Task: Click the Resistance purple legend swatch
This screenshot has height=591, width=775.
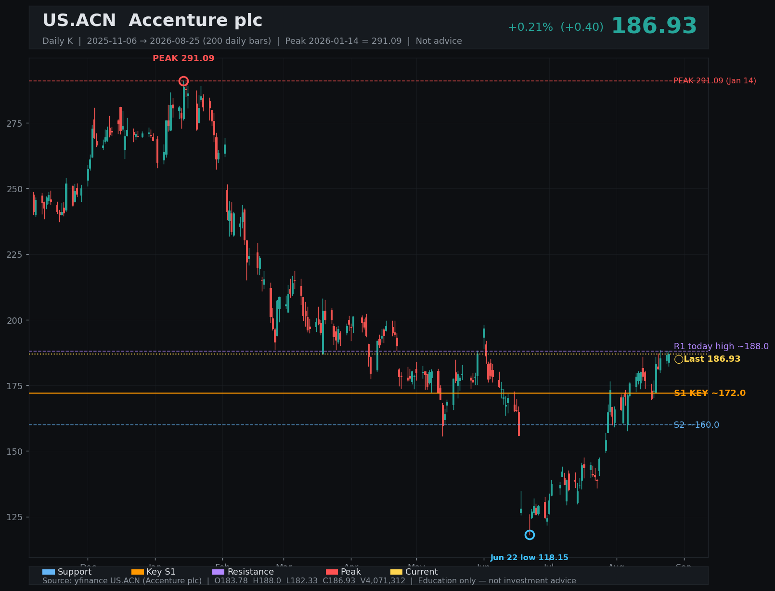Action: pos(219,572)
